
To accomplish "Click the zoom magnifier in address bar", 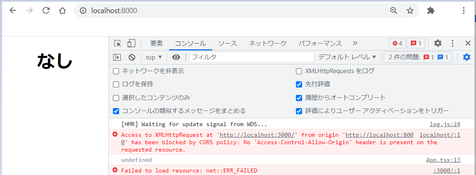I will 394,11.
